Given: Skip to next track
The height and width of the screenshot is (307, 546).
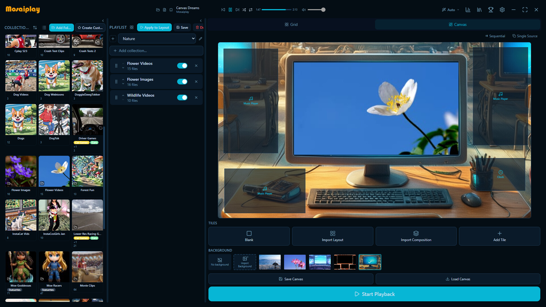Looking at the screenshot, I should 237,10.
